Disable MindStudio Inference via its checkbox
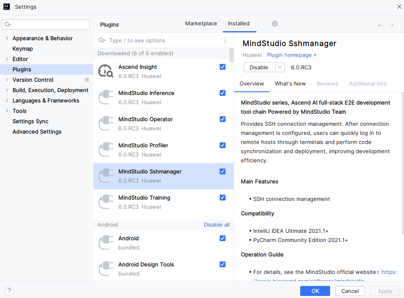404x298 pixels. tap(223, 93)
